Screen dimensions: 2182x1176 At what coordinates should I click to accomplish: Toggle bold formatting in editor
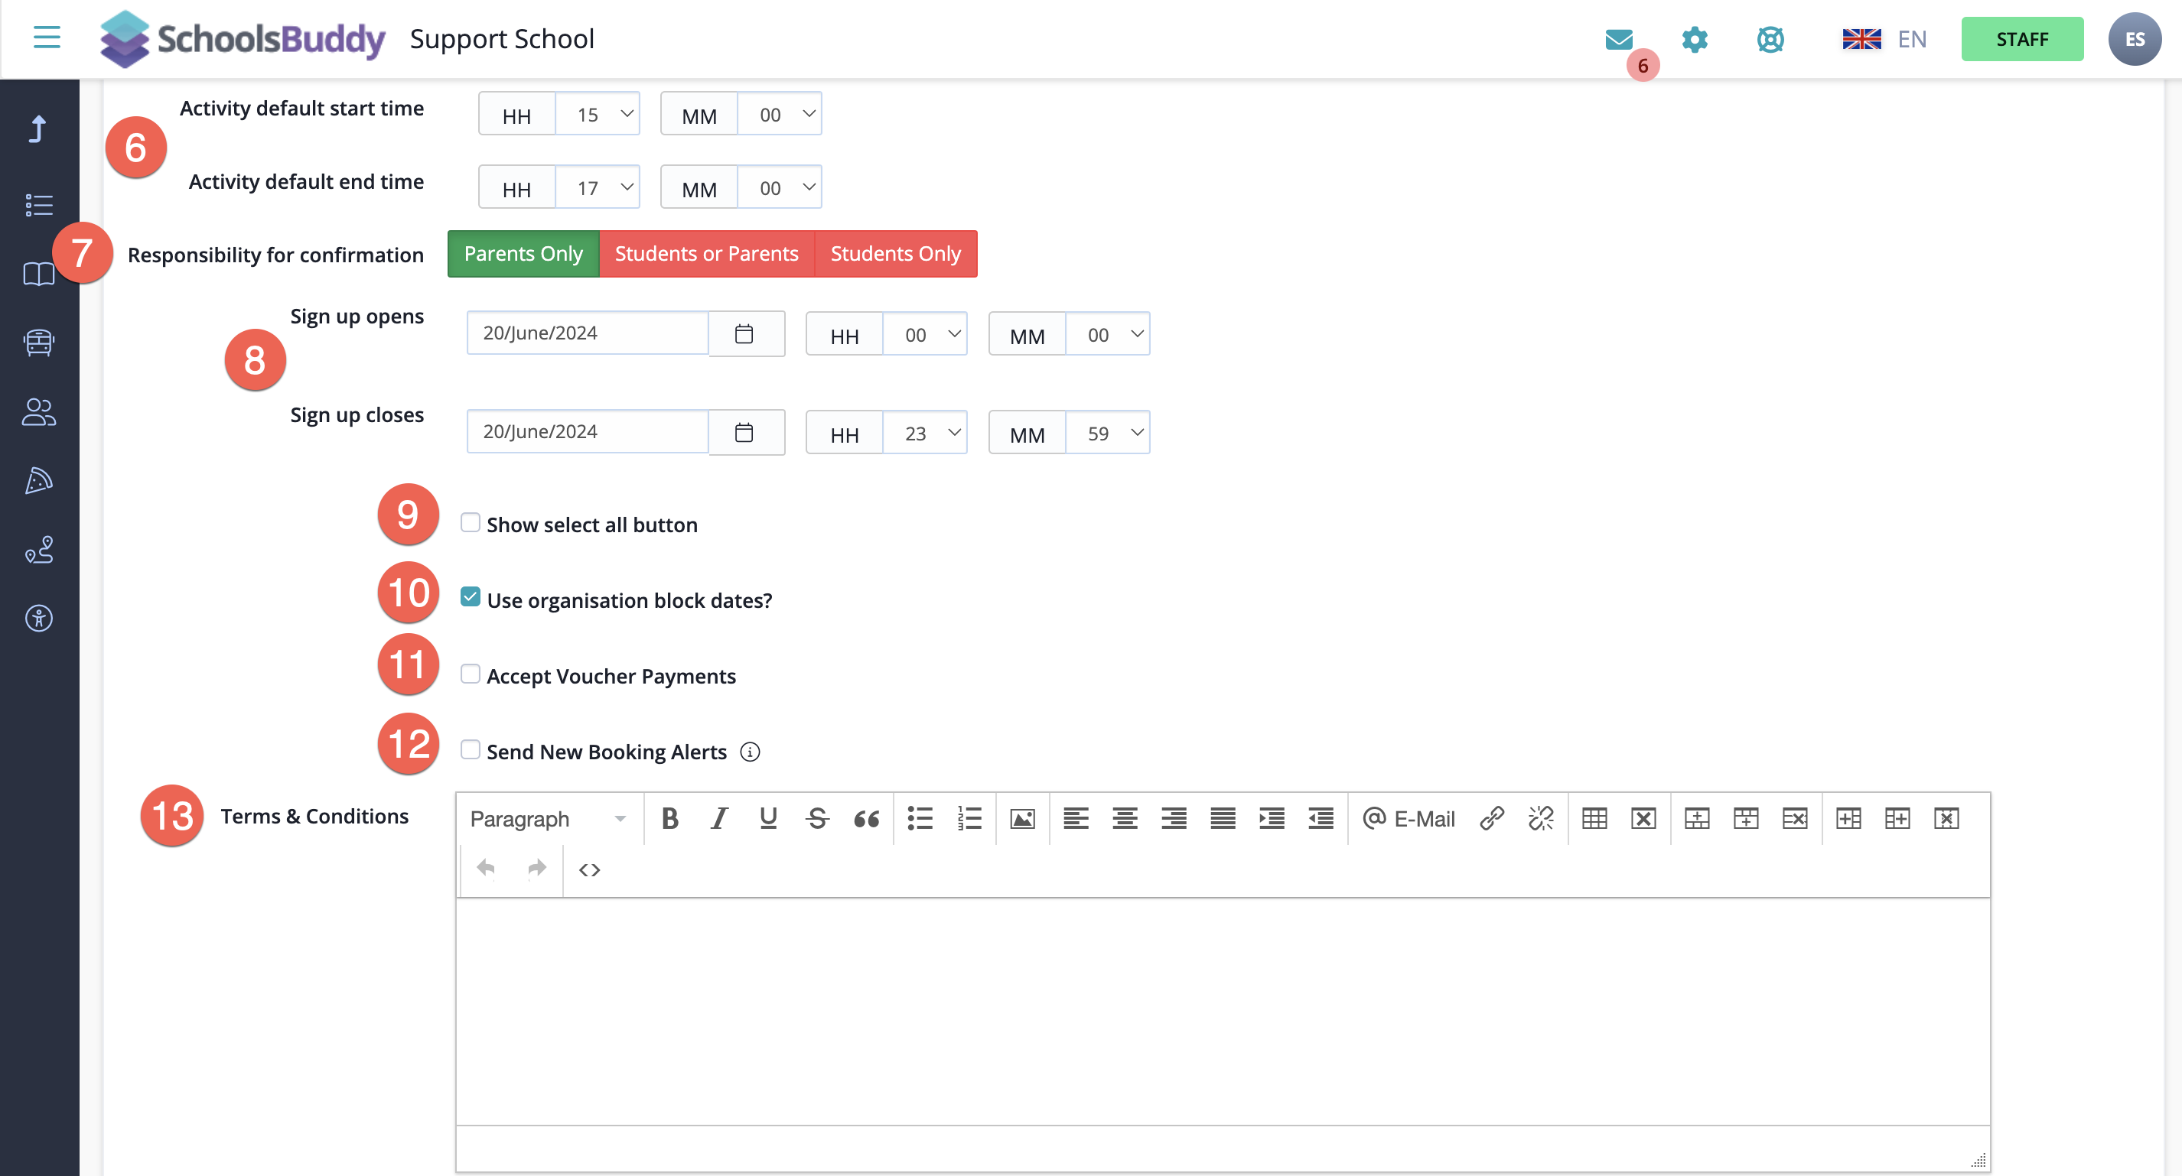tap(670, 819)
